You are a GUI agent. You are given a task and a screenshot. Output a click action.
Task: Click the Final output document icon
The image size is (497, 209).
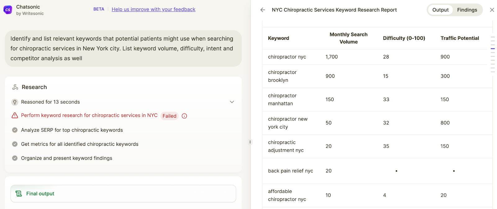click(x=19, y=194)
